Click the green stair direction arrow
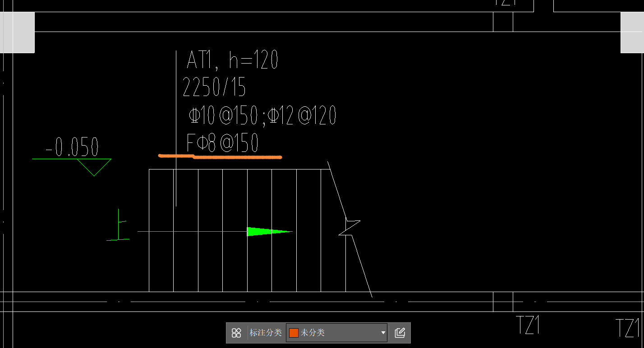The width and height of the screenshot is (644, 348). point(270,232)
